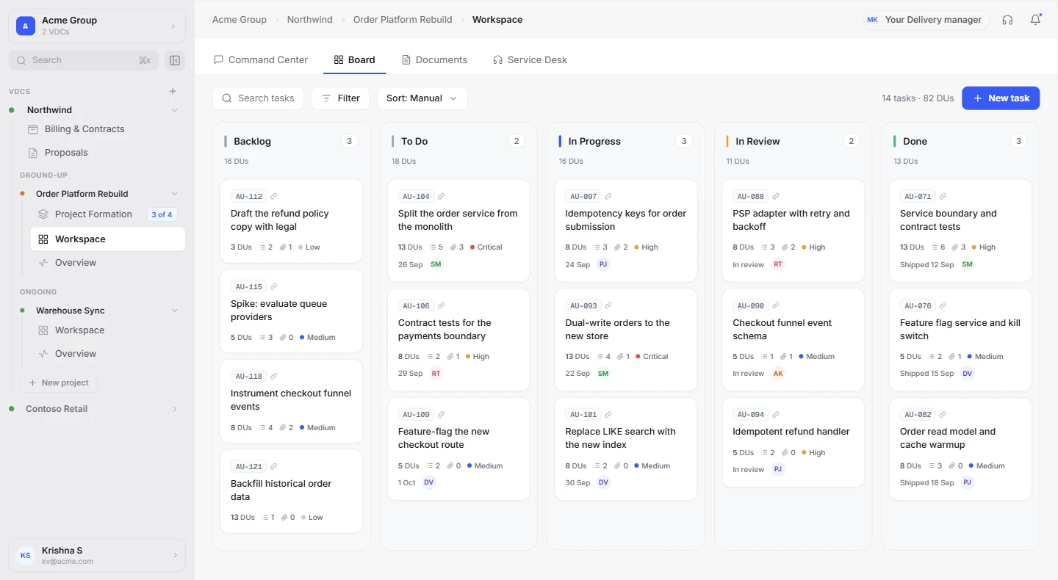Copy link icon on AU-112 card
The height and width of the screenshot is (580, 1058).
click(274, 197)
